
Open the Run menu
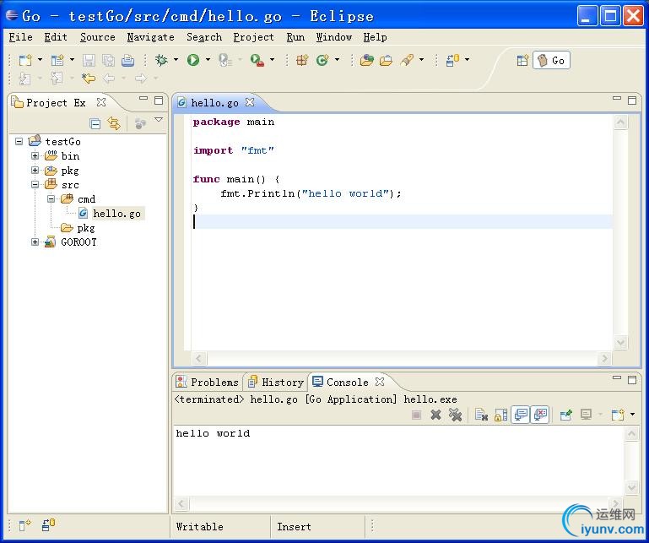click(295, 37)
